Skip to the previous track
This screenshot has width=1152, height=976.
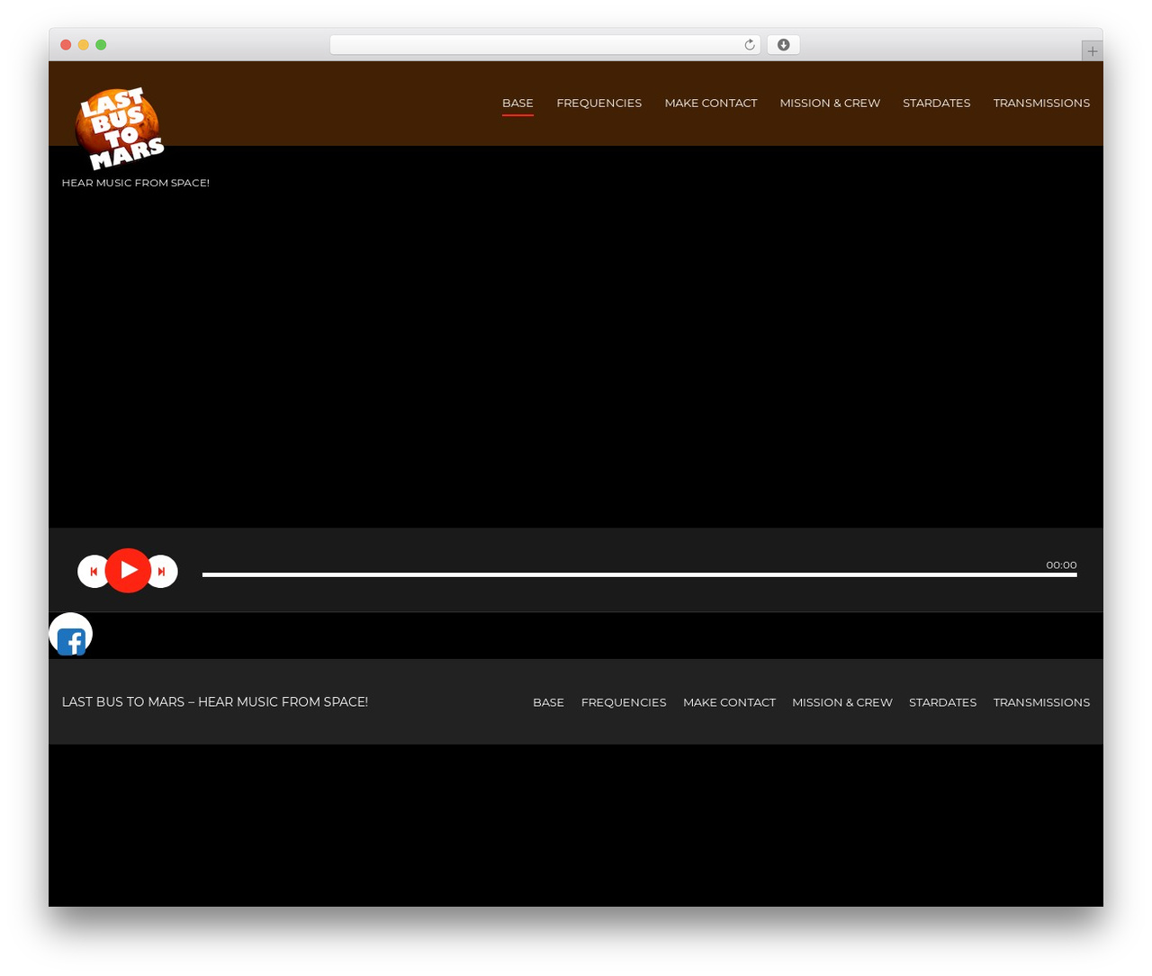pos(93,572)
